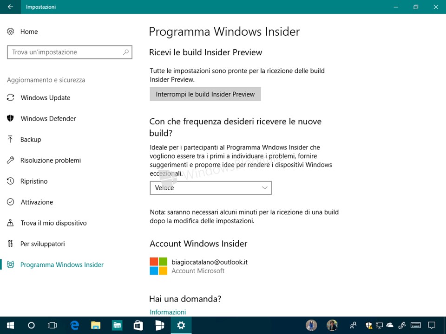This screenshot has height=334, width=446.
Task: Open the touch keyboard tray icon
Action: 415,325
